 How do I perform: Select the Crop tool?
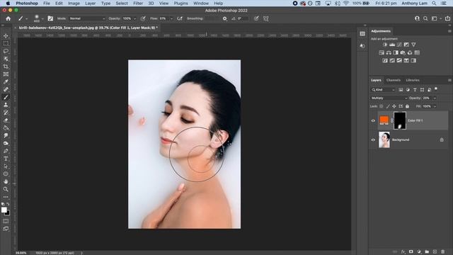tap(6, 67)
